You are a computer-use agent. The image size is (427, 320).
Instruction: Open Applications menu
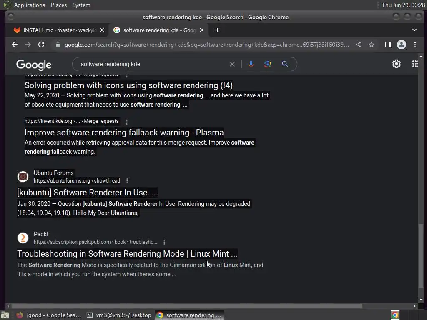click(x=30, y=5)
